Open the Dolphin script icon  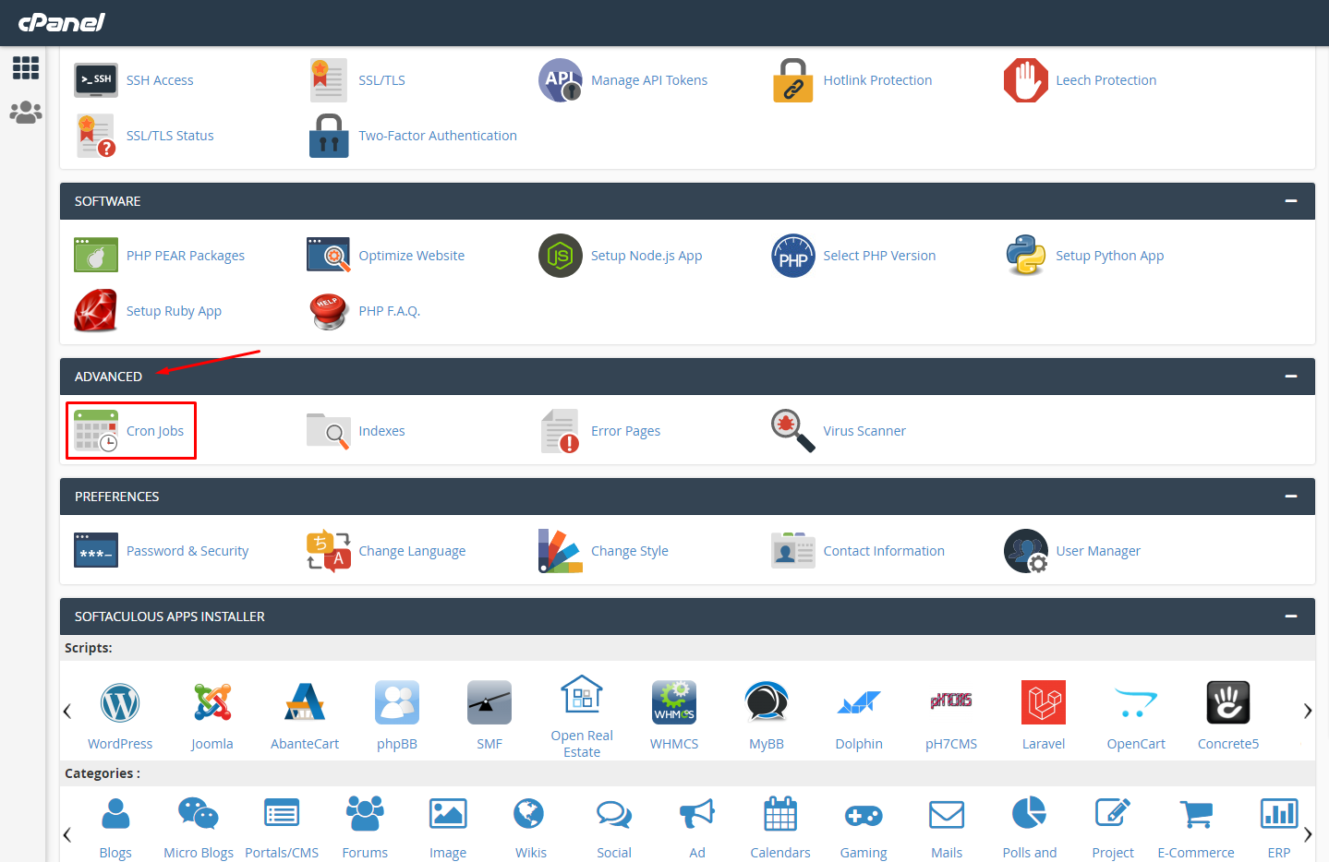(x=859, y=702)
